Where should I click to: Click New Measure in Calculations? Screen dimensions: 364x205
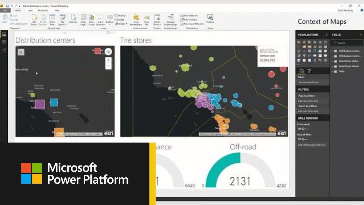189,16
